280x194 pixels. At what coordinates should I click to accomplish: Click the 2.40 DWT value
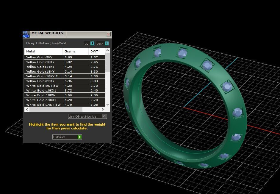94,90
